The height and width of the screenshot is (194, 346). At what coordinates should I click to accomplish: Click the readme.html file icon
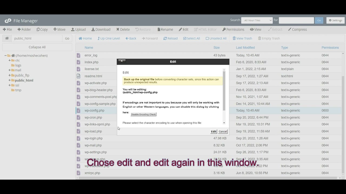[x=78, y=76]
